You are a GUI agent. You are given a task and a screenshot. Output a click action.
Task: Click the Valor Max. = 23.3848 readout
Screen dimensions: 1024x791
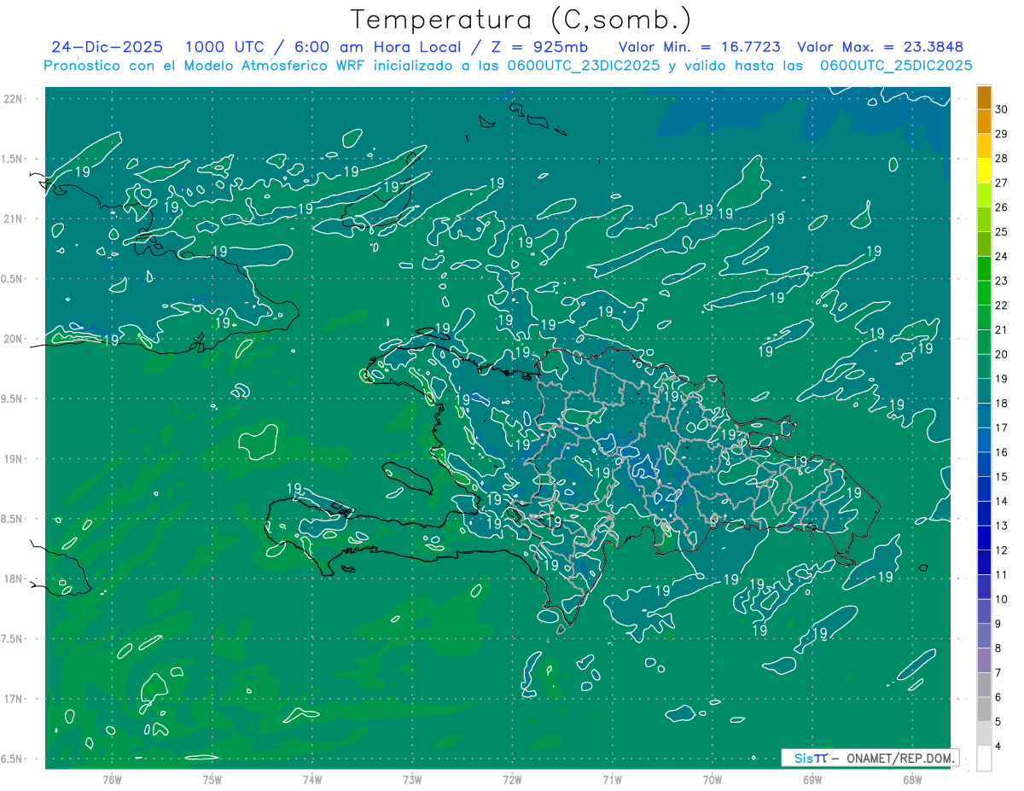(x=881, y=47)
